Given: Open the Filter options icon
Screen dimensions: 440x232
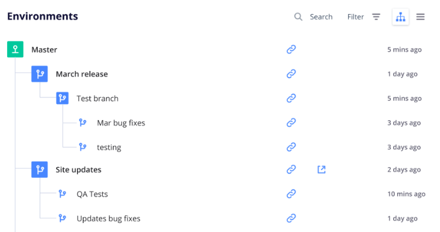Looking at the screenshot, I should (376, 17).
